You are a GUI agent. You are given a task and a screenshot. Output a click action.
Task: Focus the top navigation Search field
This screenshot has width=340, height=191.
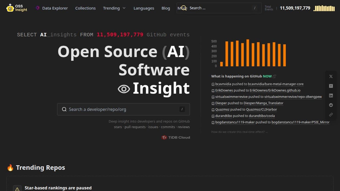(x=219, y=8)
